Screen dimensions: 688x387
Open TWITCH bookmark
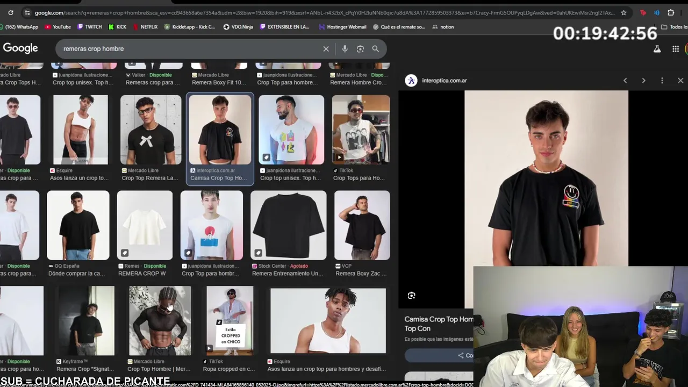(90, 27)
